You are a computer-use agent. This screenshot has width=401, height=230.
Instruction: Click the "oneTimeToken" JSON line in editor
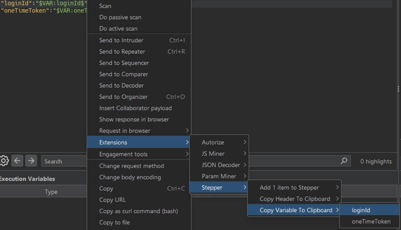click(x=44, y=10)
